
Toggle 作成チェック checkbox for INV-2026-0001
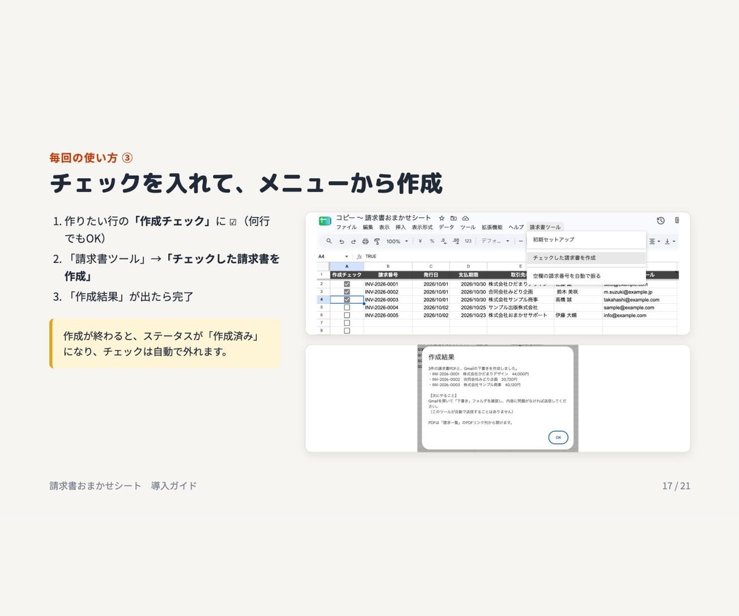pyautogui.click(x=346, y=284)
